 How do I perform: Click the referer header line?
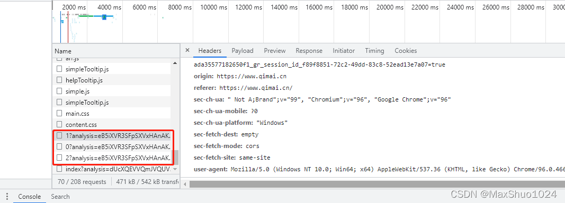(243, 88)
